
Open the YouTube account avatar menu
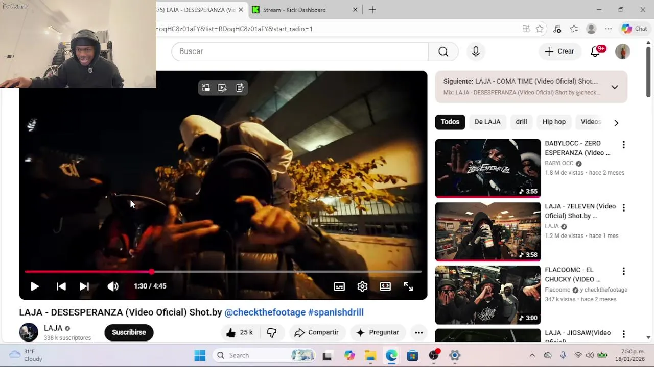click(622, 51)
